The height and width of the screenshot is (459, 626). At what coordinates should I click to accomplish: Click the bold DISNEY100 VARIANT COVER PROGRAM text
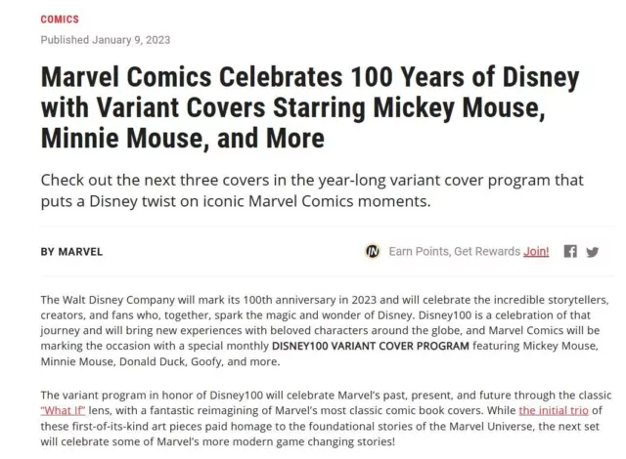point(371,346)
